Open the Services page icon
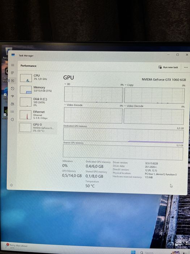The height and width of the screenshot is (254, 190). [12, 119]
